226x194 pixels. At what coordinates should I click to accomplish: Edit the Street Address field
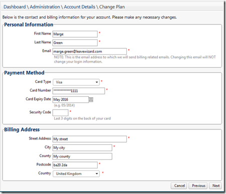(90, 139)
